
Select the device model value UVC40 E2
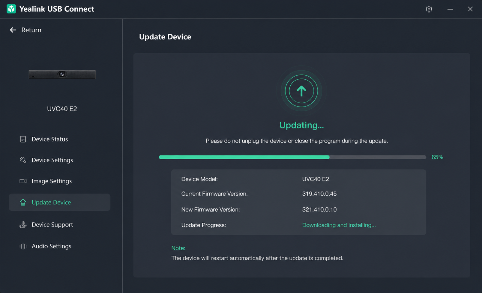click(316, 179)
